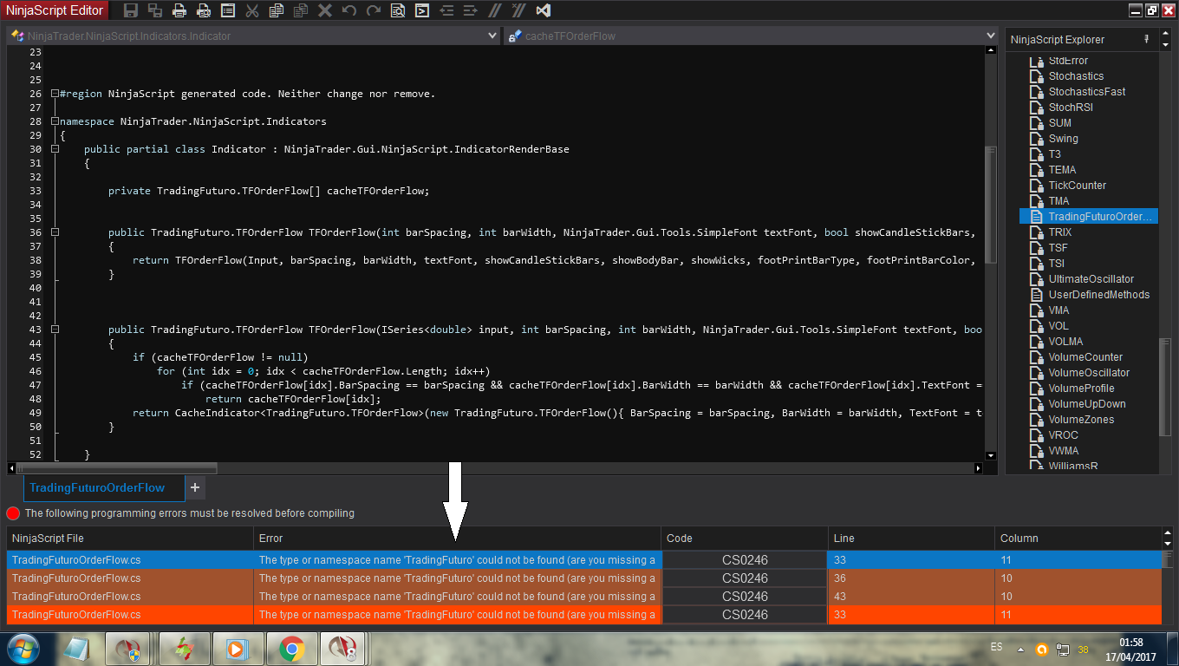Screen dimensions: 1179x666
Task: Click the Cut scissors icon
Action: (x=252, y=10)
